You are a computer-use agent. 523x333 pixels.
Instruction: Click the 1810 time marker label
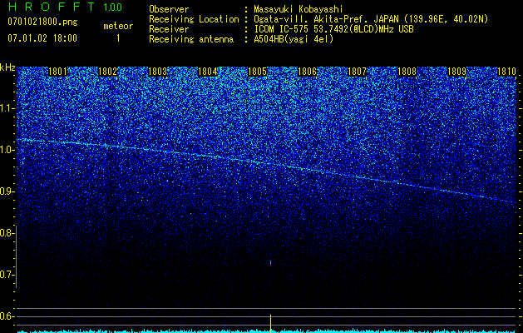click(506, 72)
